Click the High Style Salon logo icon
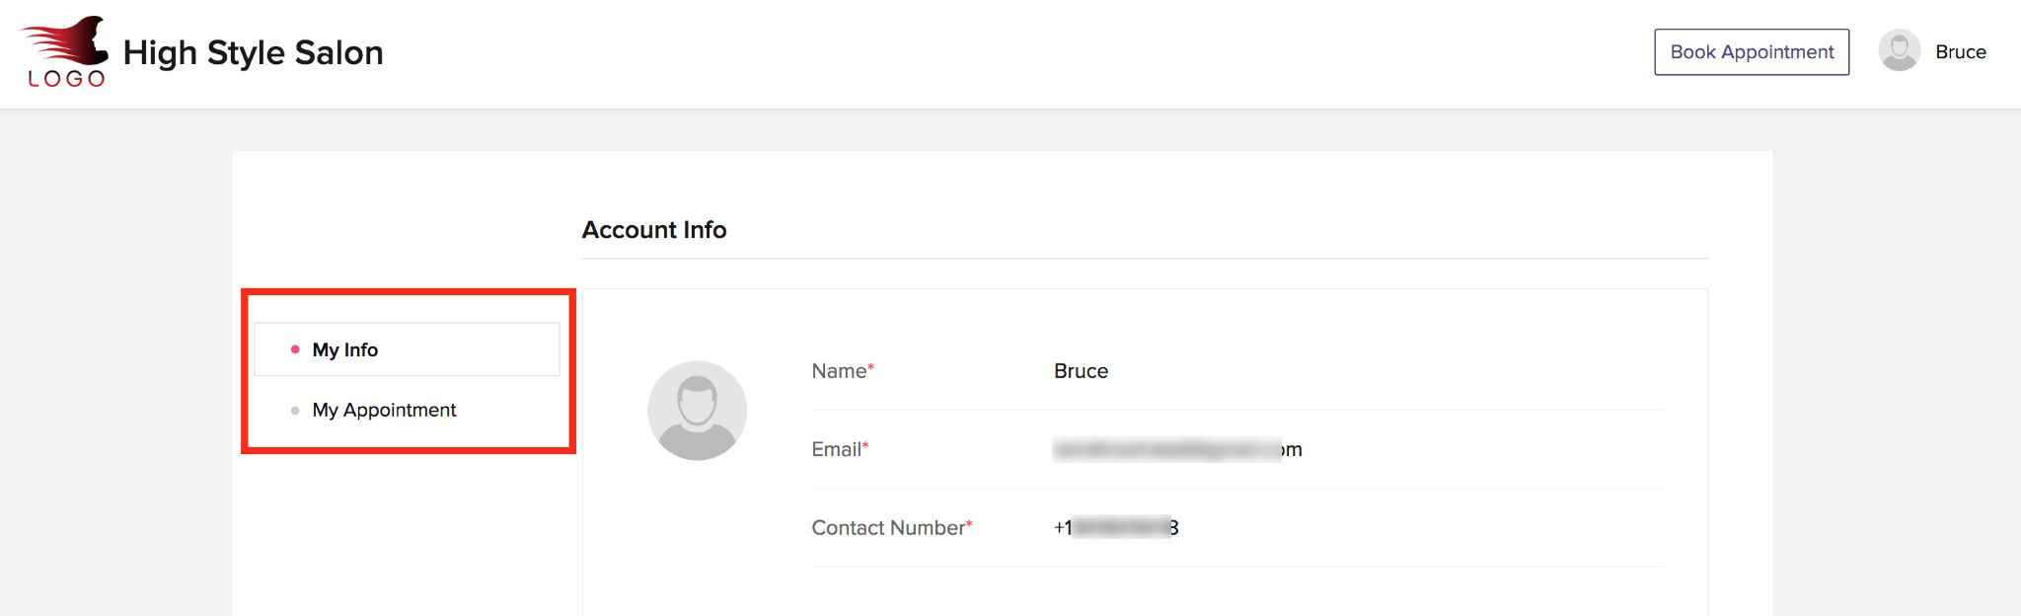This screenshot has height=616, width=2021. click(x=65, y=51)
